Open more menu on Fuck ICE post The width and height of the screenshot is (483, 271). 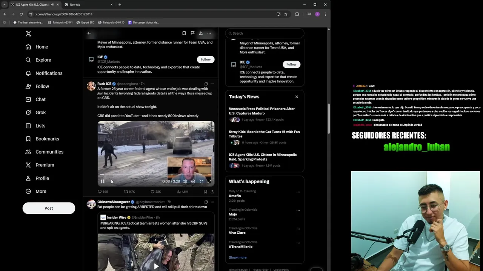(212, 84)
